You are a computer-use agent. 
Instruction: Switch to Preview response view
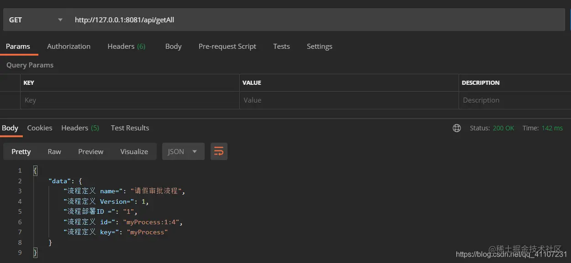tap(91, 151)
